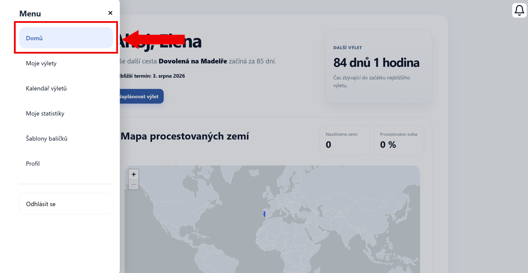Click the Procestováno světa stat card
Viewport: 528px width, 273px height.
point(399,140)
